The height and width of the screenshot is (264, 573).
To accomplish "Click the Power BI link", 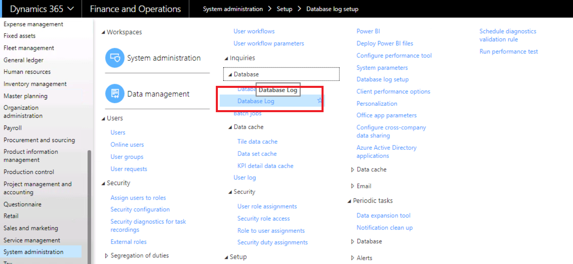I will pyautogui.click(x=368, y=31).
